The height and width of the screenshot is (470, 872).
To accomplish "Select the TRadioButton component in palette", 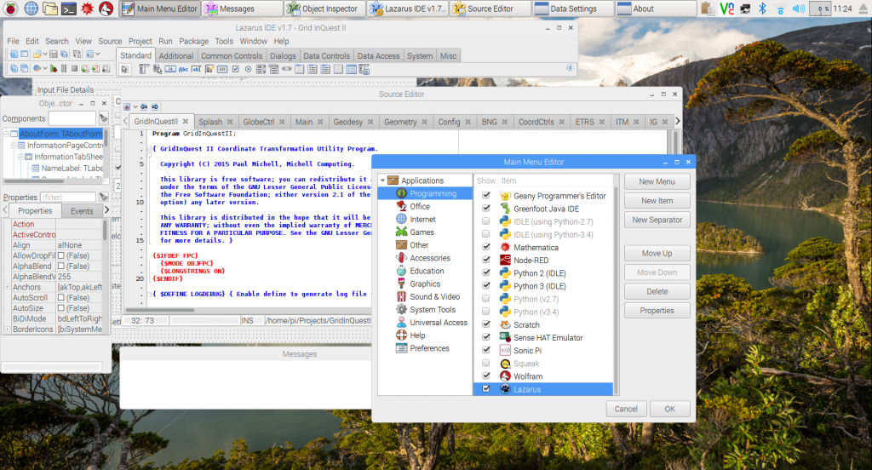I will click(248, 69).
